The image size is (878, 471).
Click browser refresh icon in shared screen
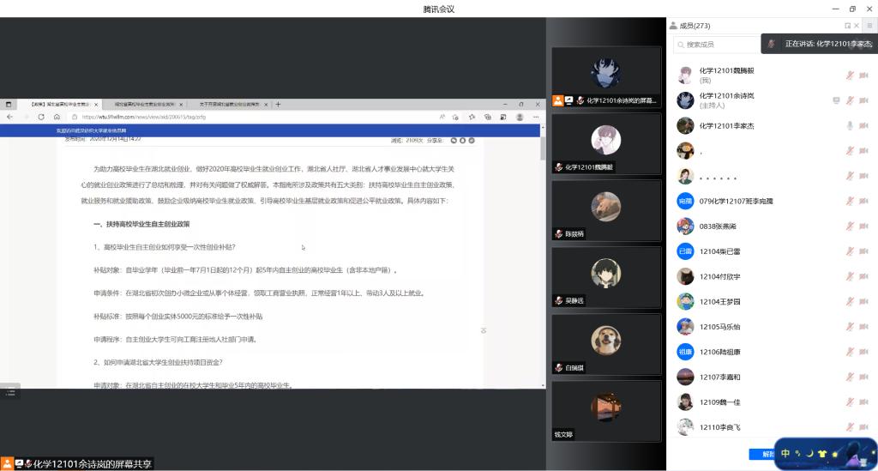40,117
